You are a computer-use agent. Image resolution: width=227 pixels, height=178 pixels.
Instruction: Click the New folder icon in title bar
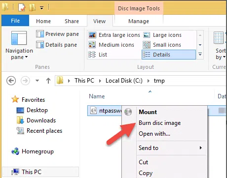point(32,7)
